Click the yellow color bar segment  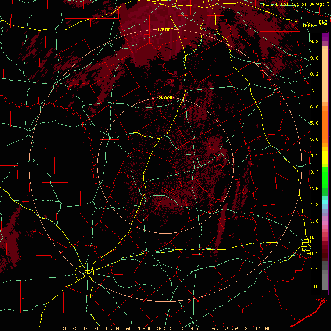325,157
